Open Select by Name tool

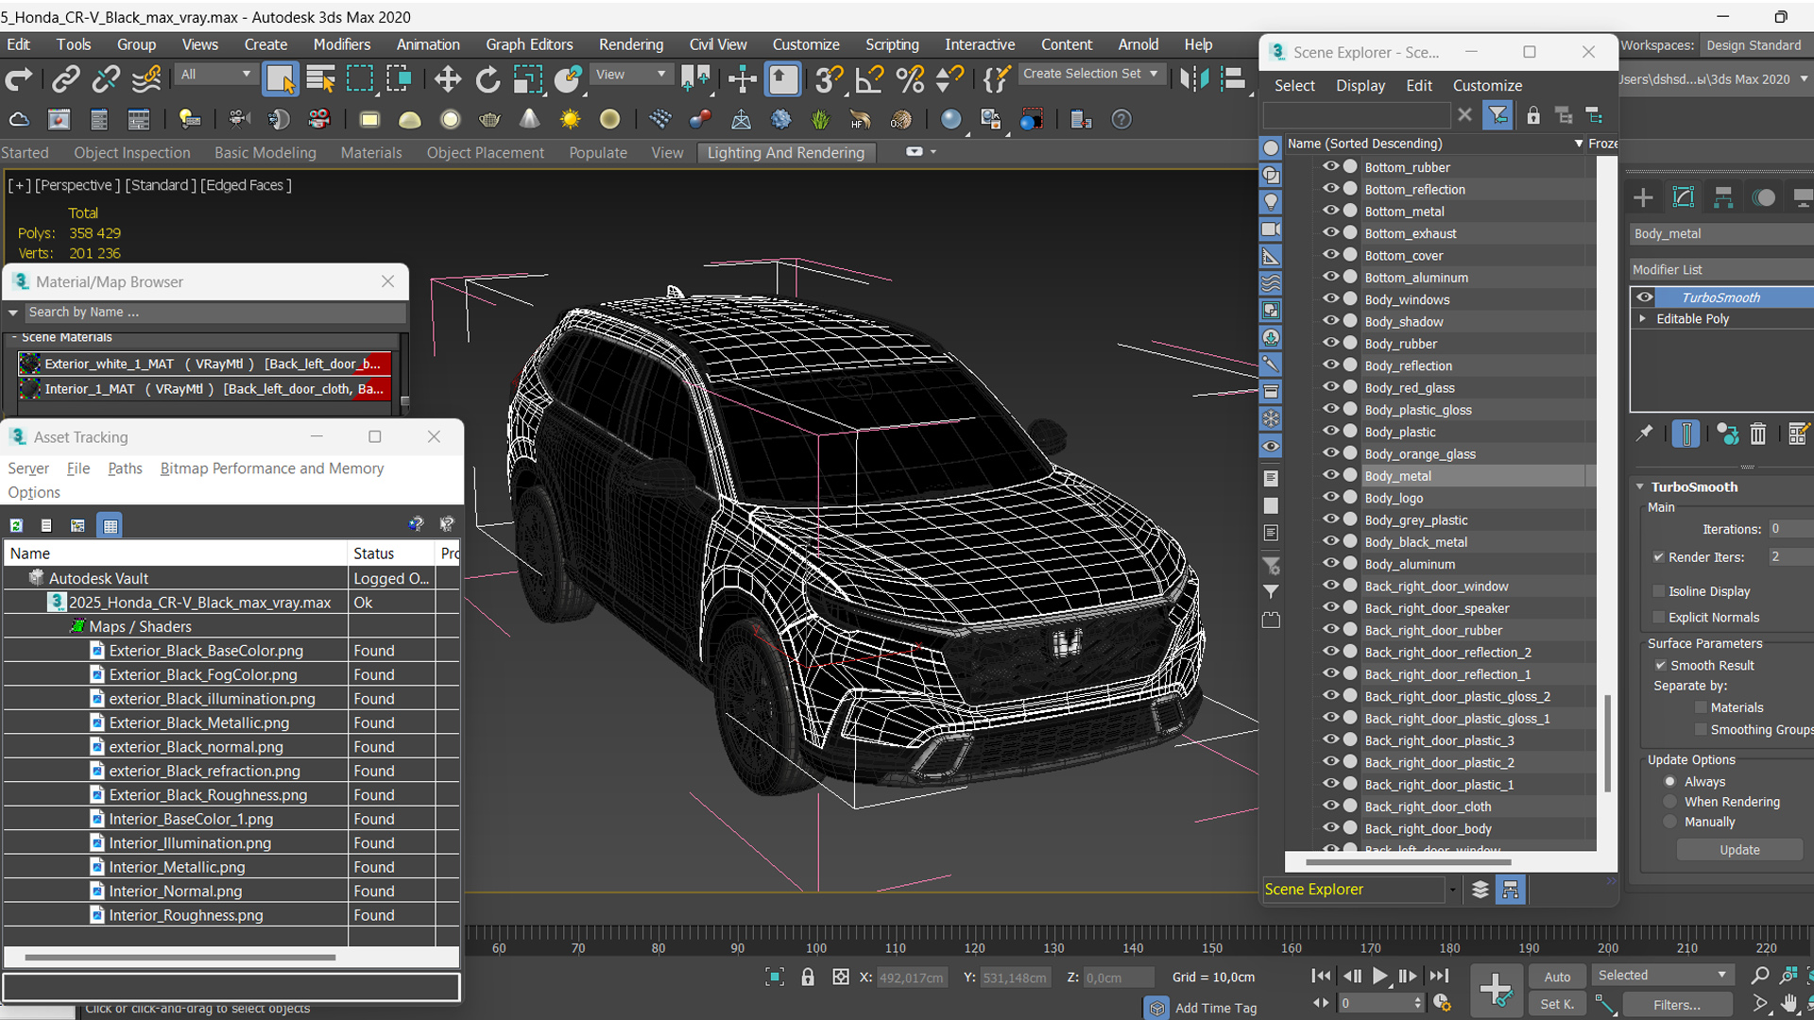click(x=321, y=79)
